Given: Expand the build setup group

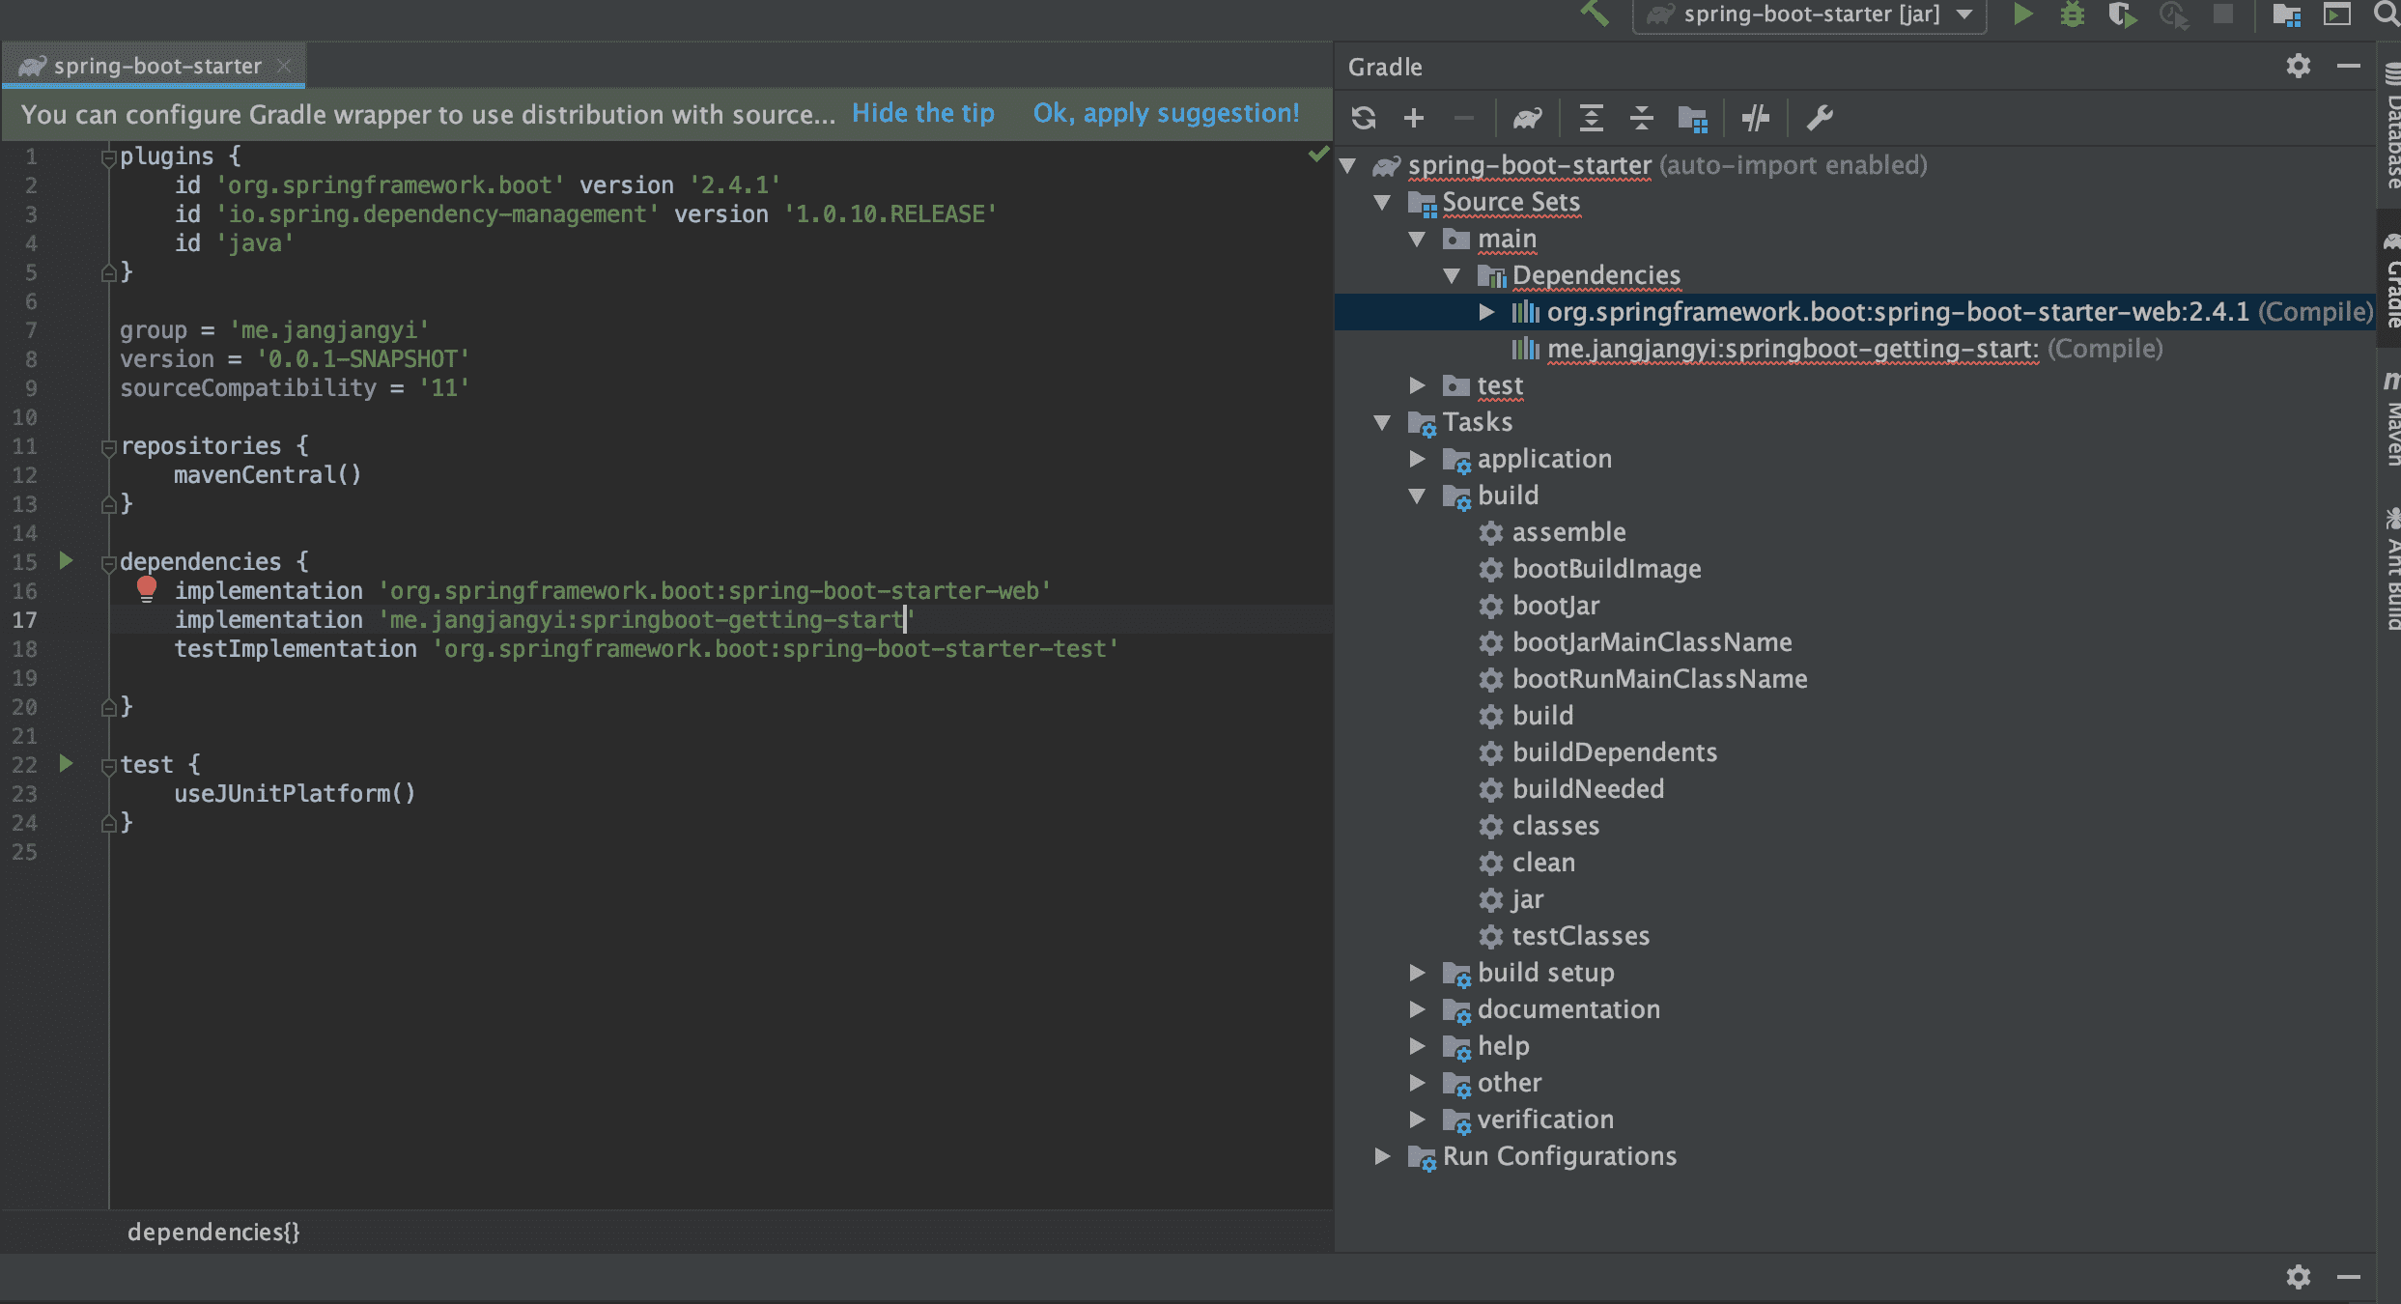Looking at the screenshot, I should 1417,973.
